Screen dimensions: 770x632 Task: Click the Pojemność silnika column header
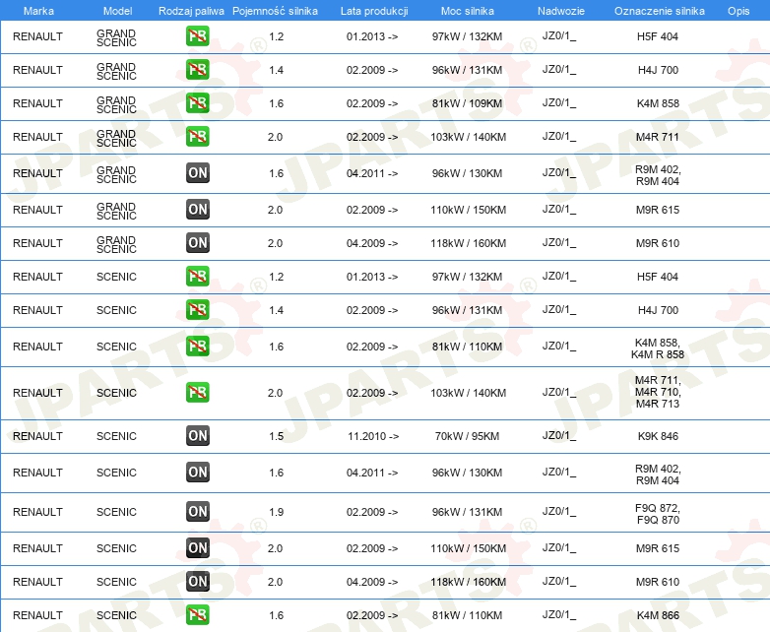point(275,11)
